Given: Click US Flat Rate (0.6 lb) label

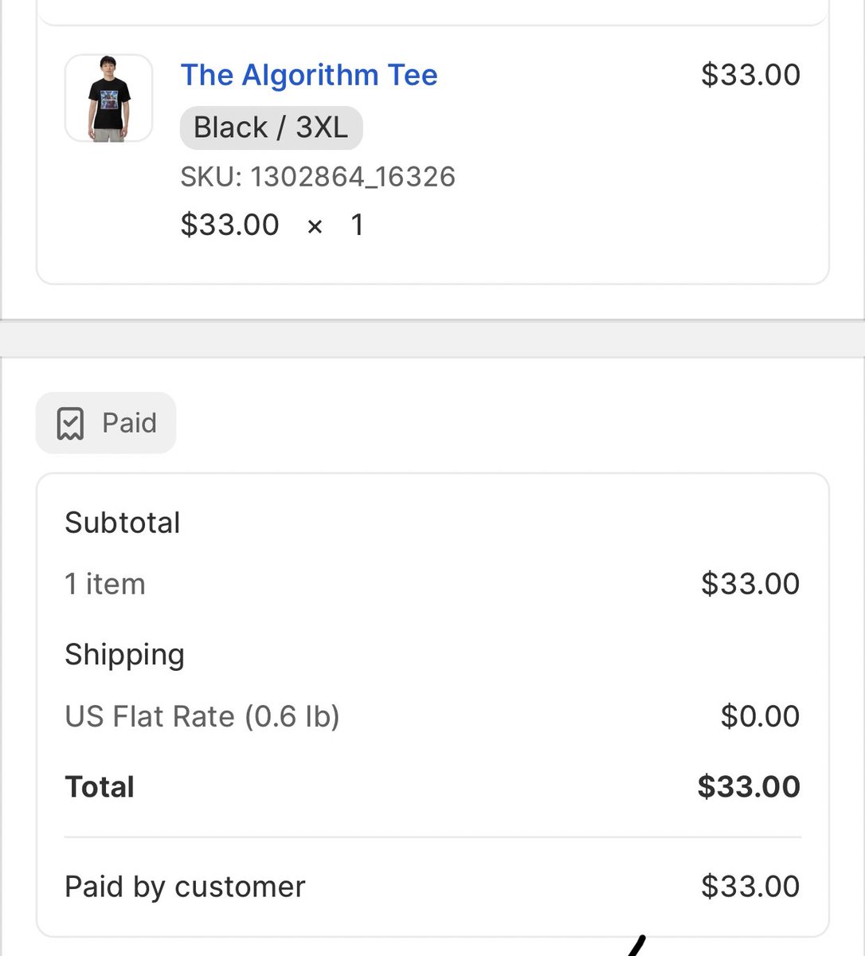Looking at the screenshot, I should pos(202,716).
